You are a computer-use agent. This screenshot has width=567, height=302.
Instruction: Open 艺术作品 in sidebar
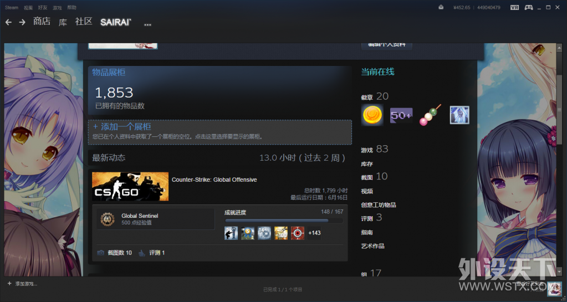(372, 246)
